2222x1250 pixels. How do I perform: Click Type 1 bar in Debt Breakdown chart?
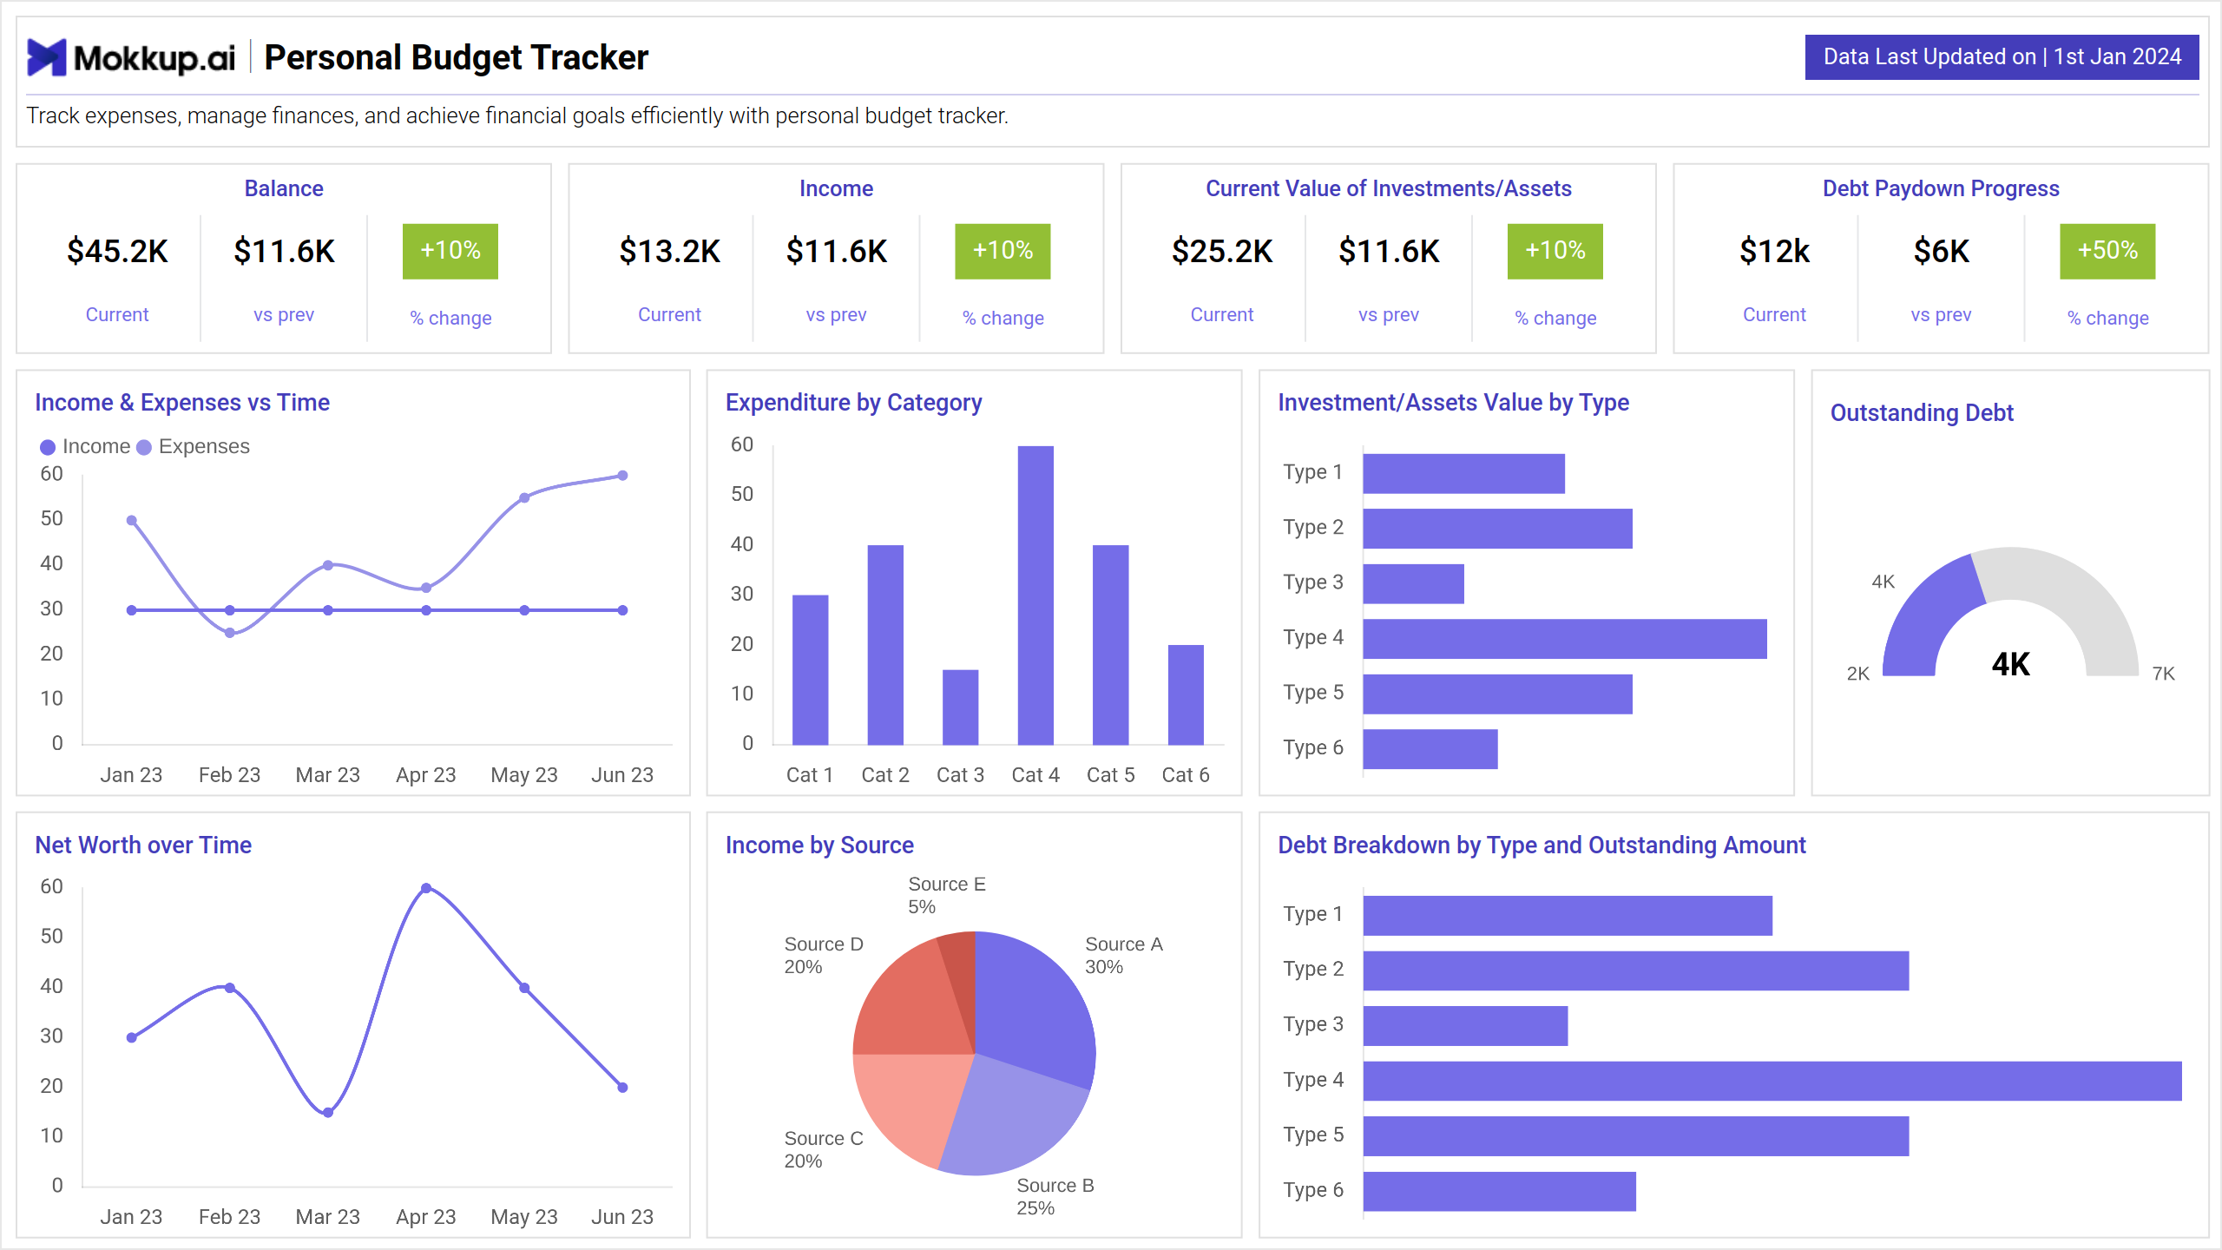(x=1568, y=916)
